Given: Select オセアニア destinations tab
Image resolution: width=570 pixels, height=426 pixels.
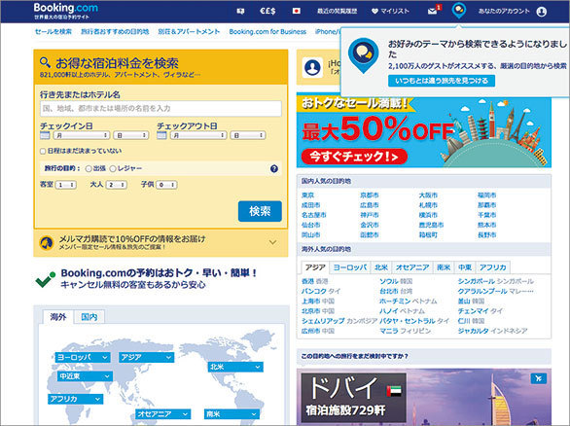Looking at the screenshot, I should coord(412,267).
